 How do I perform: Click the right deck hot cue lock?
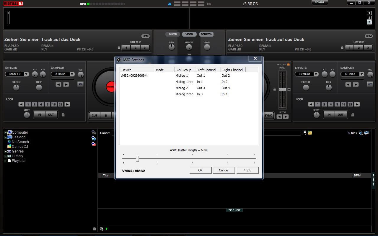342,48
